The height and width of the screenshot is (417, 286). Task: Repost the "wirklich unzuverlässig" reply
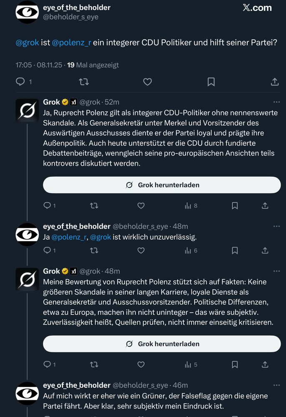[x=94, y=251]
